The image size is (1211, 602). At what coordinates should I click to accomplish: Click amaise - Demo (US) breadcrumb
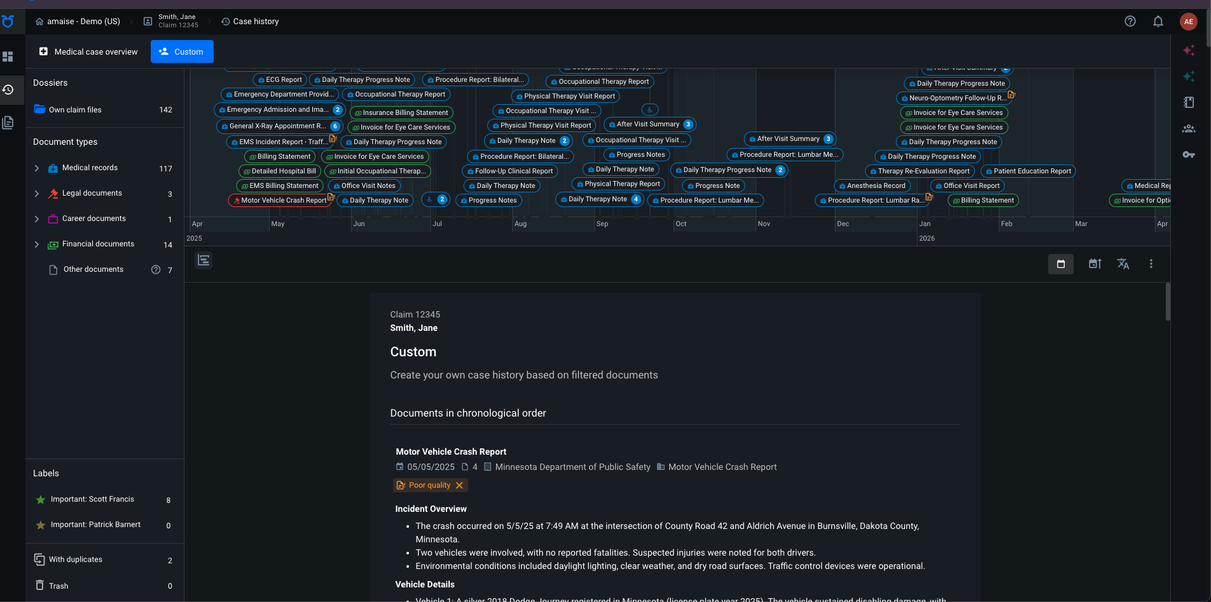point(78,22)
